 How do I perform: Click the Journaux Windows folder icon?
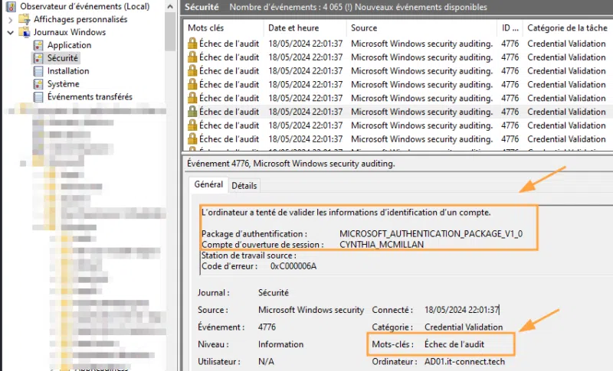(x=25, y=32)
